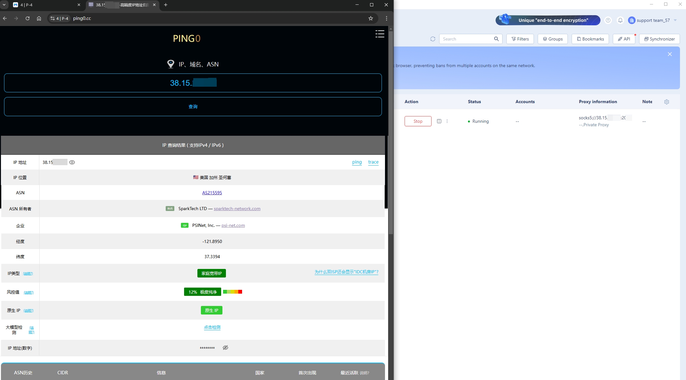Toggle IP address visibility eye icon
The image size is (686, 380).
click(x=72, y=162)
